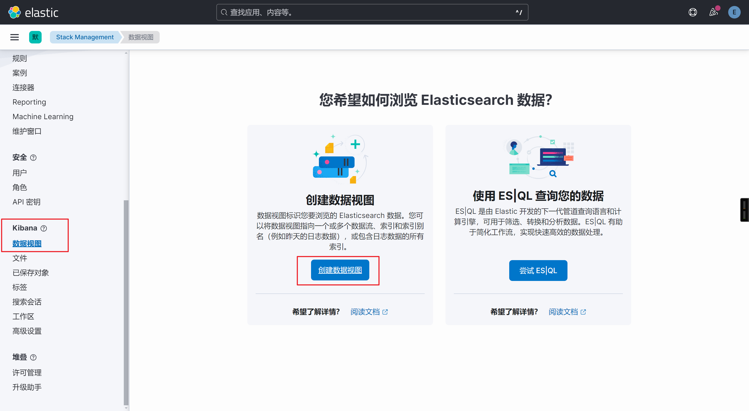Click the sidebar scroll down arrow
The image size is (749, 411).
pyautogui.click(x=126, y=408)
